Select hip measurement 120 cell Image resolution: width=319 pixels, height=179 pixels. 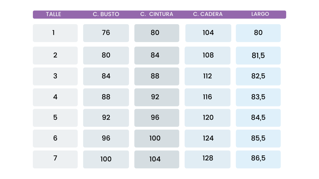tap(207, 118)
